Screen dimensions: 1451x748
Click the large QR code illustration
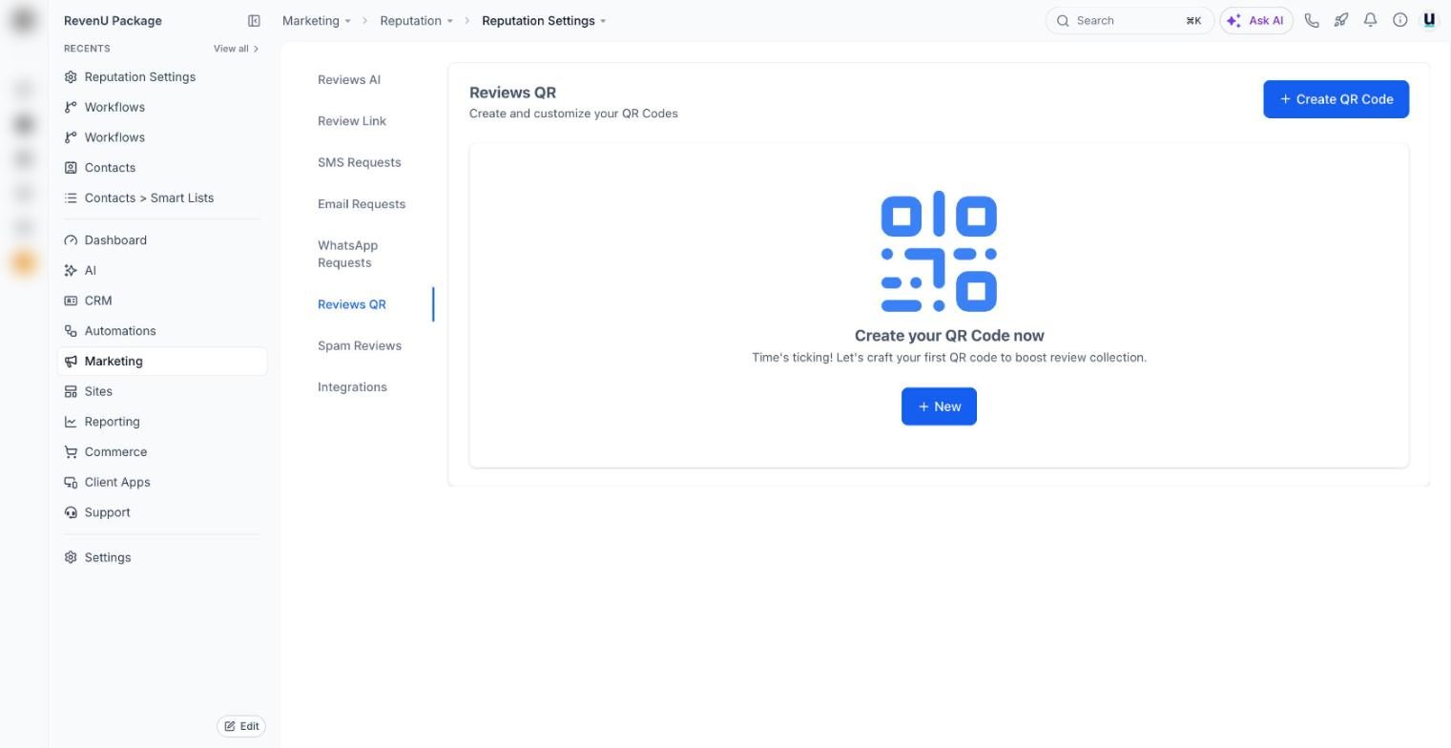939,252
